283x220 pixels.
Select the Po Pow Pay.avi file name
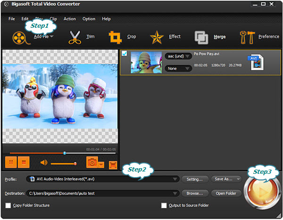coord(207,54)
